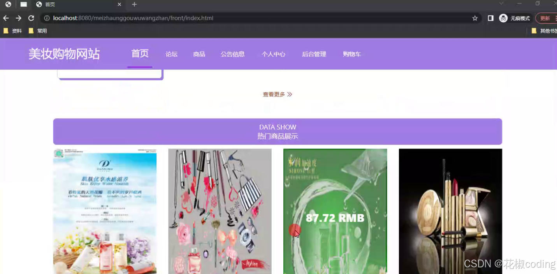Select the 商品 navigation menu item
This screenshot has width=557, height=274.
pyautogui.click(x=199, y=54)
